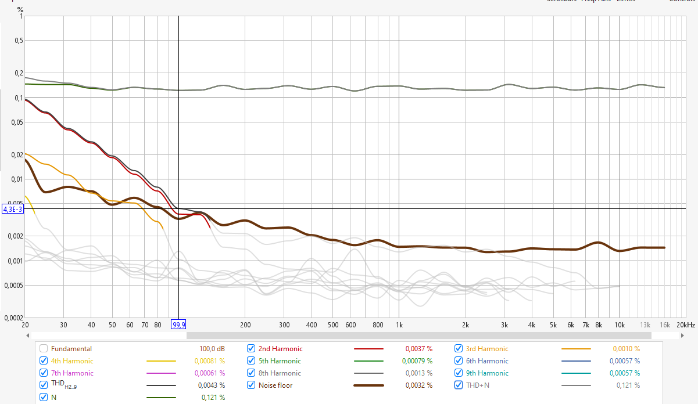Screen dimensions: 698x404
Task: Click the Noise floor brown line swatch
Action: pos(368,385)
